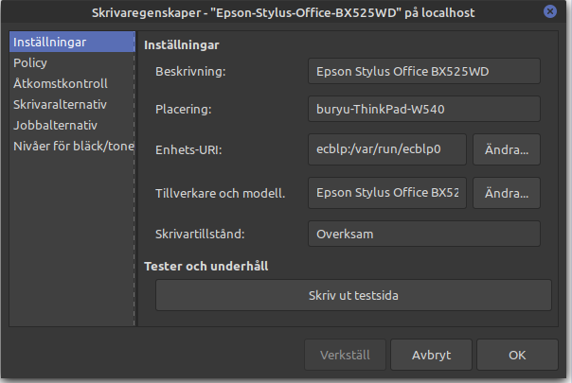Screen dimensions: 572x383
Task: Click the Enhets-URI: label
Action: [x=188, y=149]
